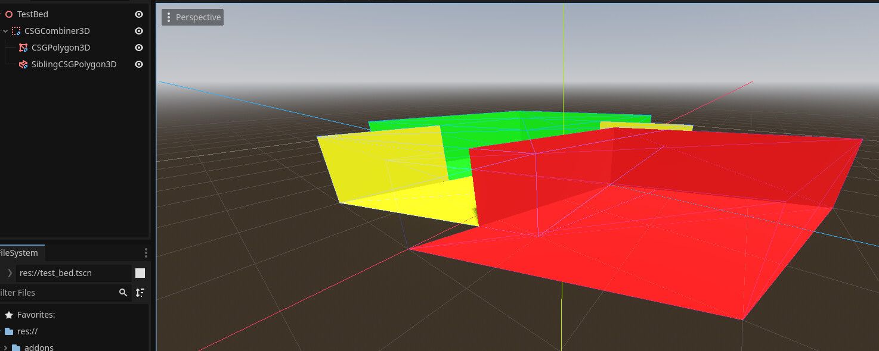Click the Favorites star icon
879x351 pixels.
[x=8, y=314]
